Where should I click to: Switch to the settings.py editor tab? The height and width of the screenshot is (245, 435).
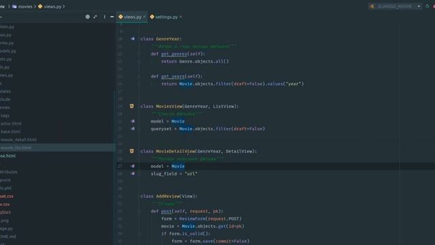pos(166,17)
